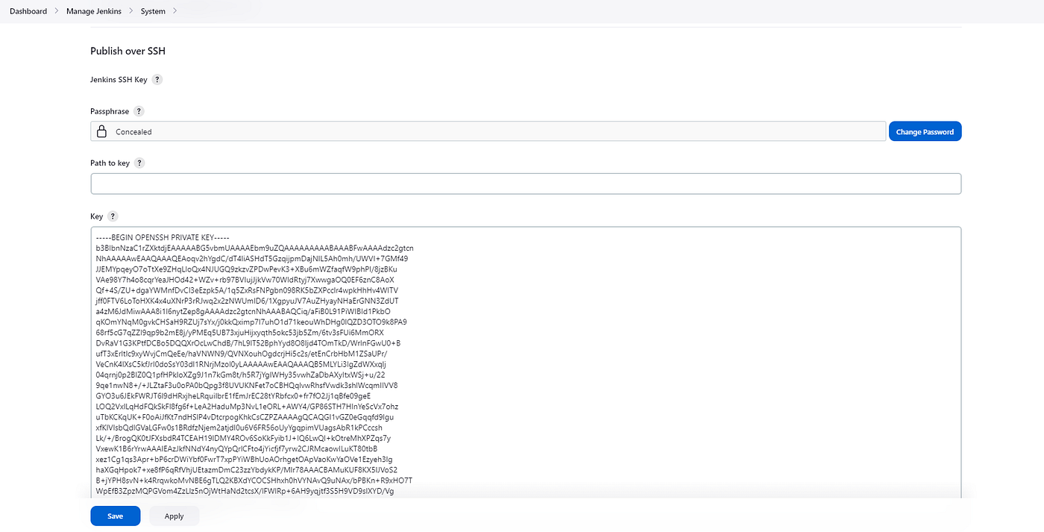Viewport: 1044px width, 532px height.
Task: Click the Concealed passphrase field
Action: coord(488,131)
